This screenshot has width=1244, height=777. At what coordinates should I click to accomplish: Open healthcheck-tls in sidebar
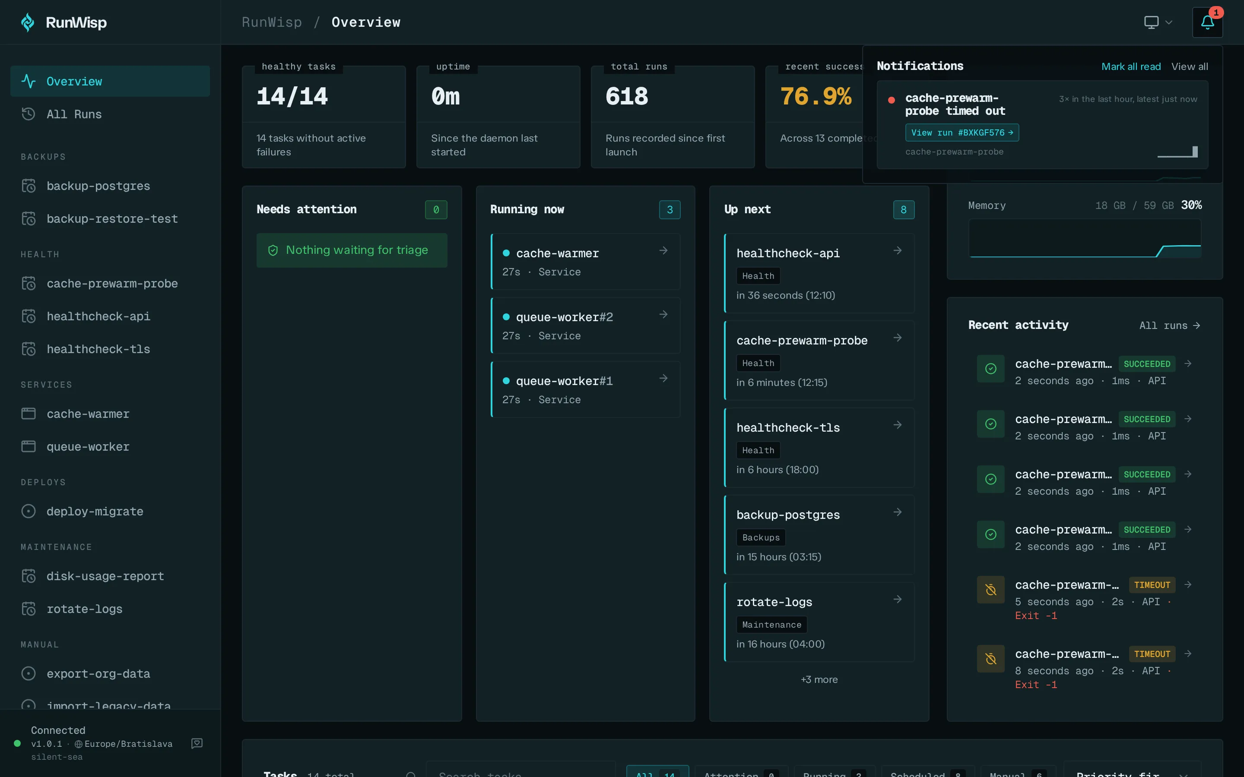point(110,349)
